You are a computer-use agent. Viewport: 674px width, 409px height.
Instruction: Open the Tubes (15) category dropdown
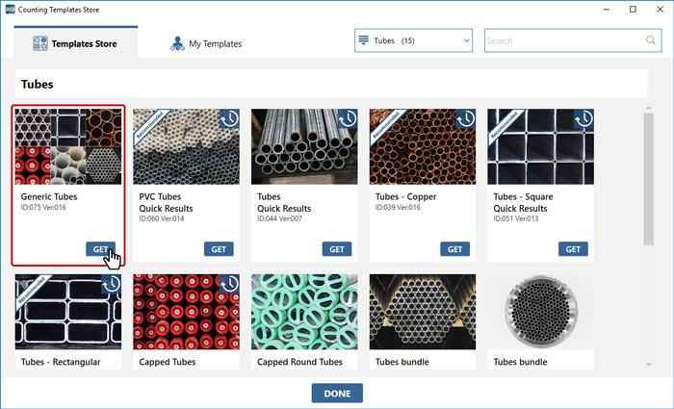(413, 41)
